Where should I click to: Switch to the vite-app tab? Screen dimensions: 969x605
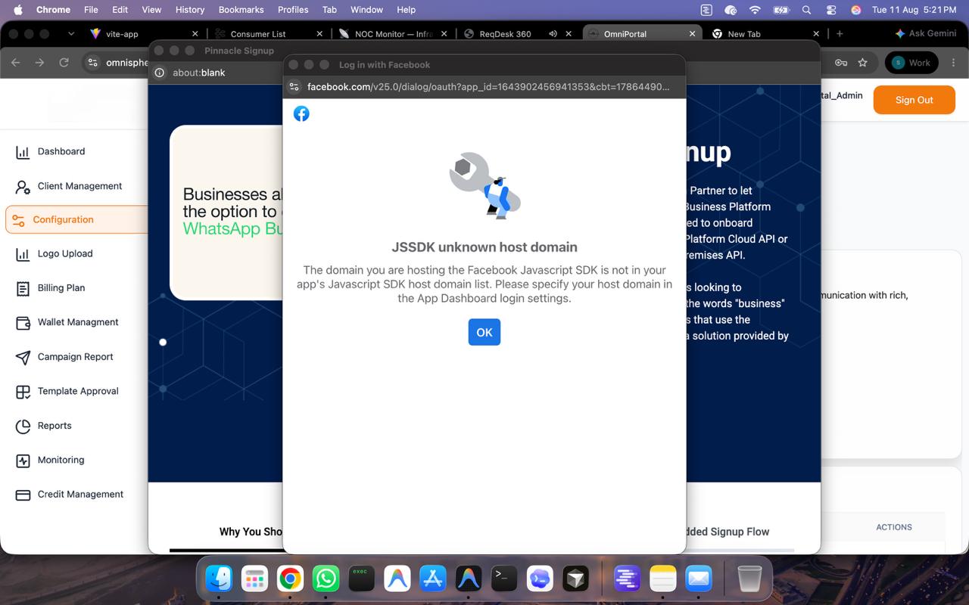144,34
